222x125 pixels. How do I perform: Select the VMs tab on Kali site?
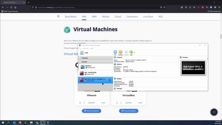84,17
